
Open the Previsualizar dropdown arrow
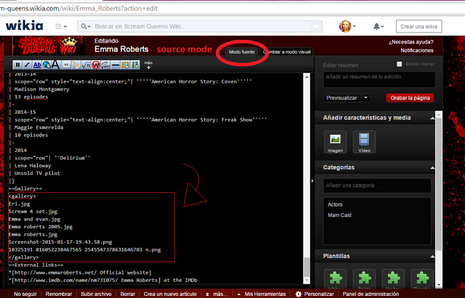click(x=366, y=98)
